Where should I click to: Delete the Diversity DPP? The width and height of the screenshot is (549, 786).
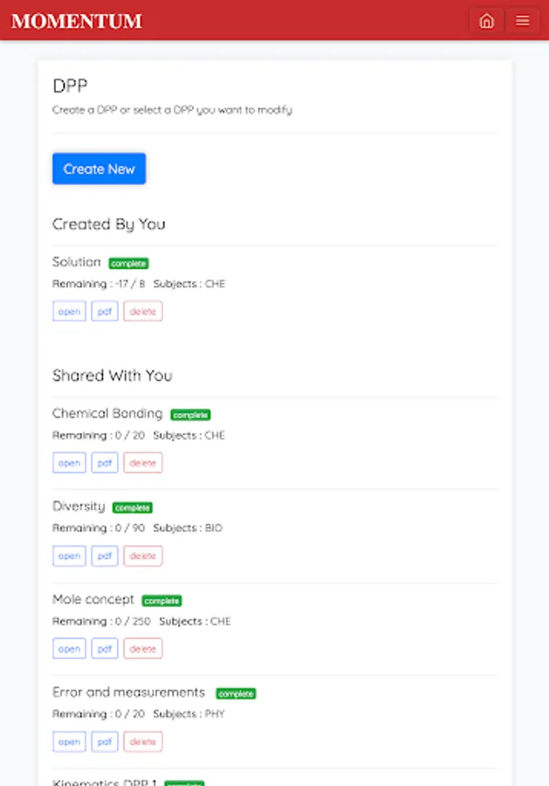pos(142,555)
